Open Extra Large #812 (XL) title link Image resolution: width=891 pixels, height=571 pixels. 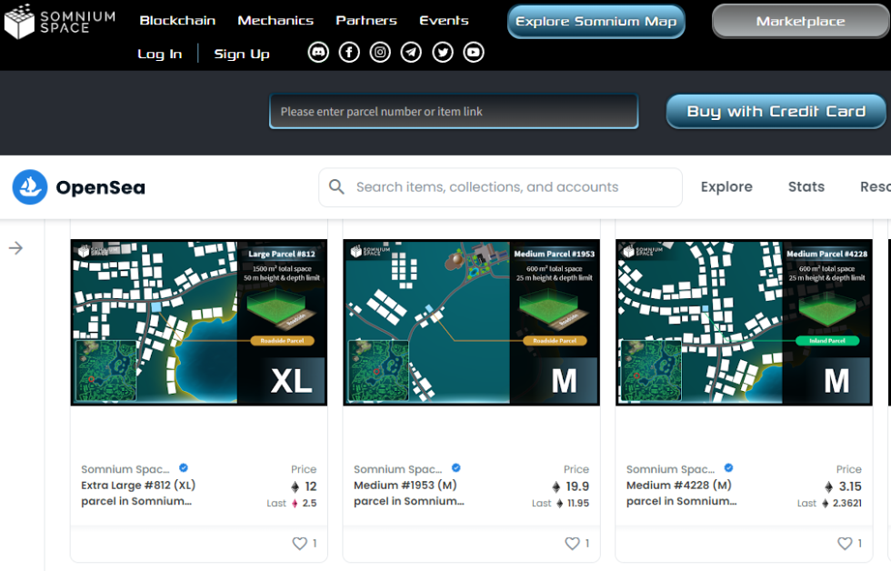point(138,493)
